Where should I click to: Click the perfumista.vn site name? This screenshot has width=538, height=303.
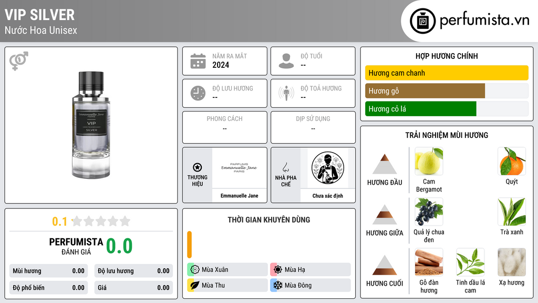[x=484, y=20]
